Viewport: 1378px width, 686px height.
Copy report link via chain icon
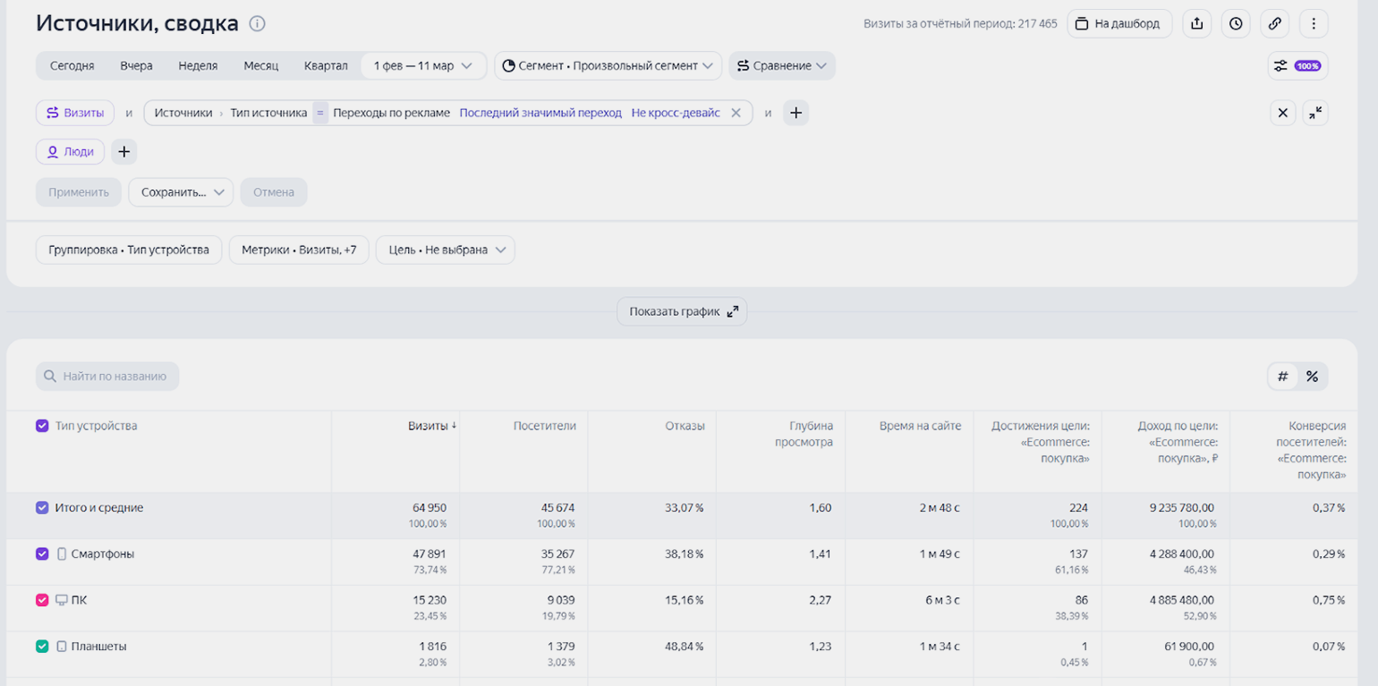[1274, 24]
